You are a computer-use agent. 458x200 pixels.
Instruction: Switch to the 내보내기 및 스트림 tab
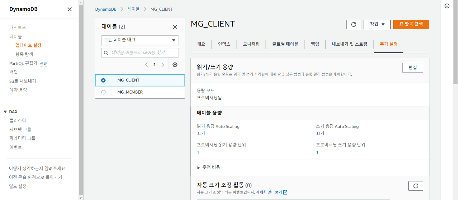[350, 44]
